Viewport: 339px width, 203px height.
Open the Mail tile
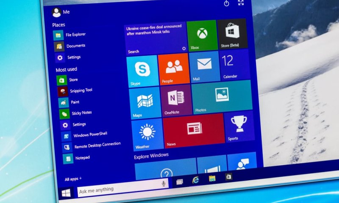click(204, 67)
